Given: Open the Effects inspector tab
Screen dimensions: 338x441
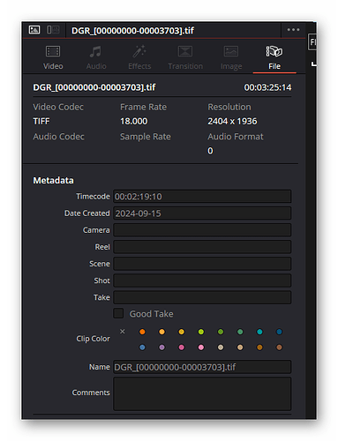Looking at the screenshot, I should pos(139,57).
